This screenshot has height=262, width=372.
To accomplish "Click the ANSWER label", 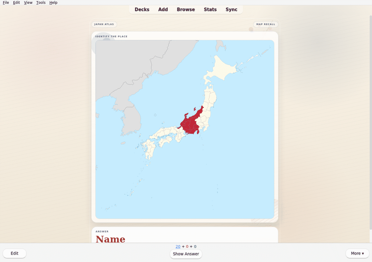I will [102, 231].
